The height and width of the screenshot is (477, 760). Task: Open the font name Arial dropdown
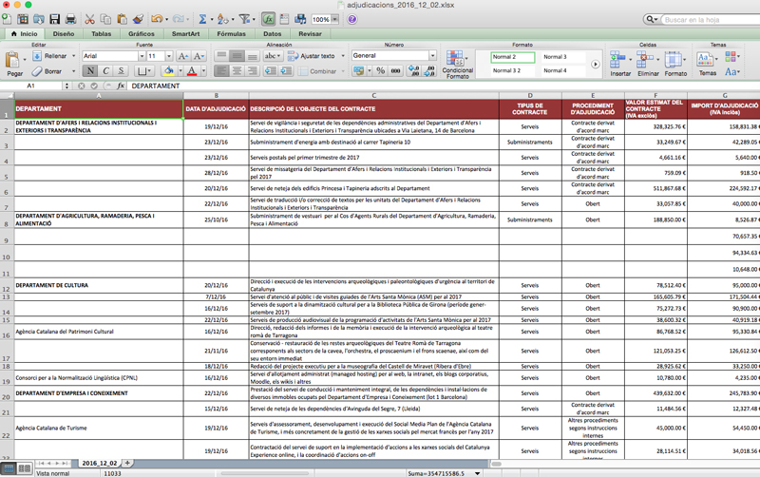tap(142, 56)
